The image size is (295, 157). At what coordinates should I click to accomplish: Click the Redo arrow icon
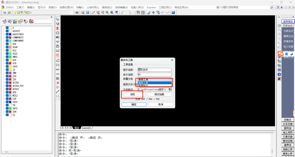pyautogui.click(x=130, y=13)
